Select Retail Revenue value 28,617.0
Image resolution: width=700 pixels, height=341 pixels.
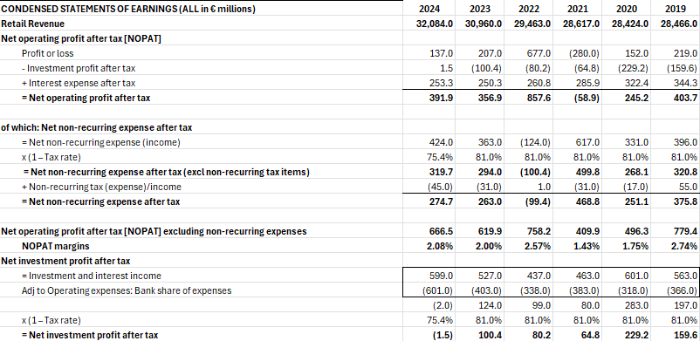(581, 24)
